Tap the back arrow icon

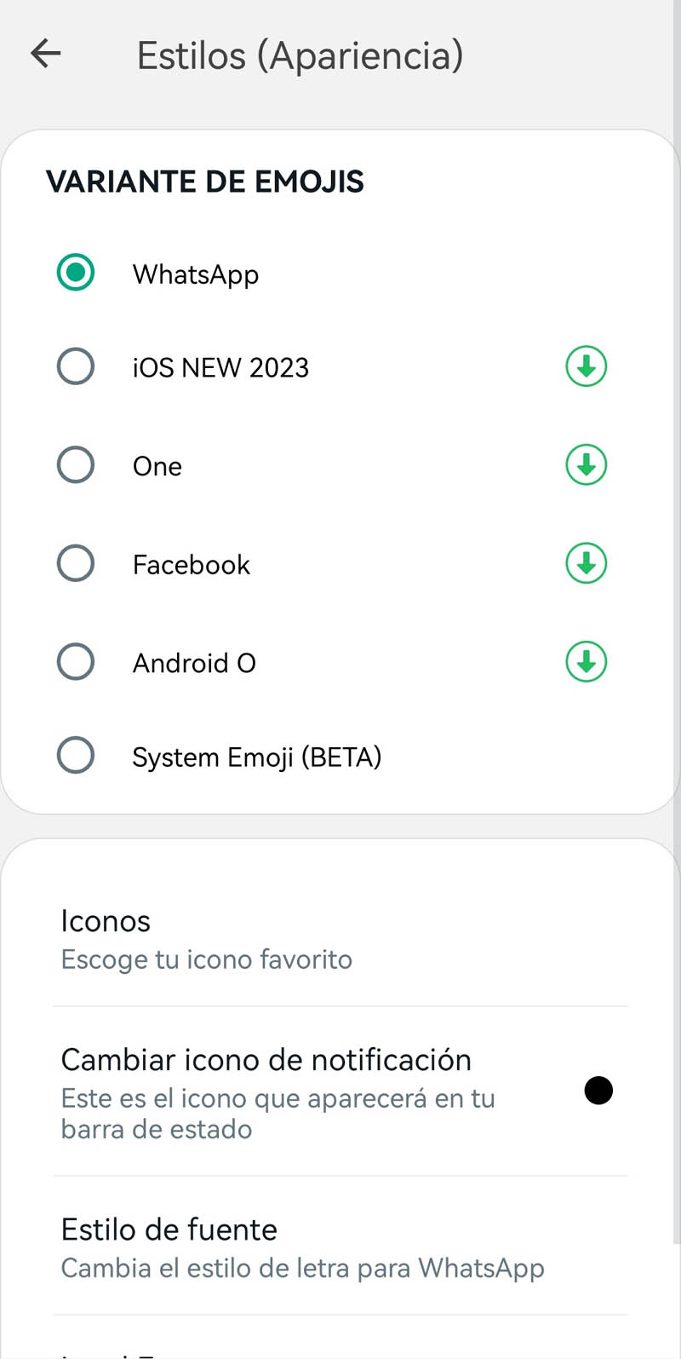point(46,55)
